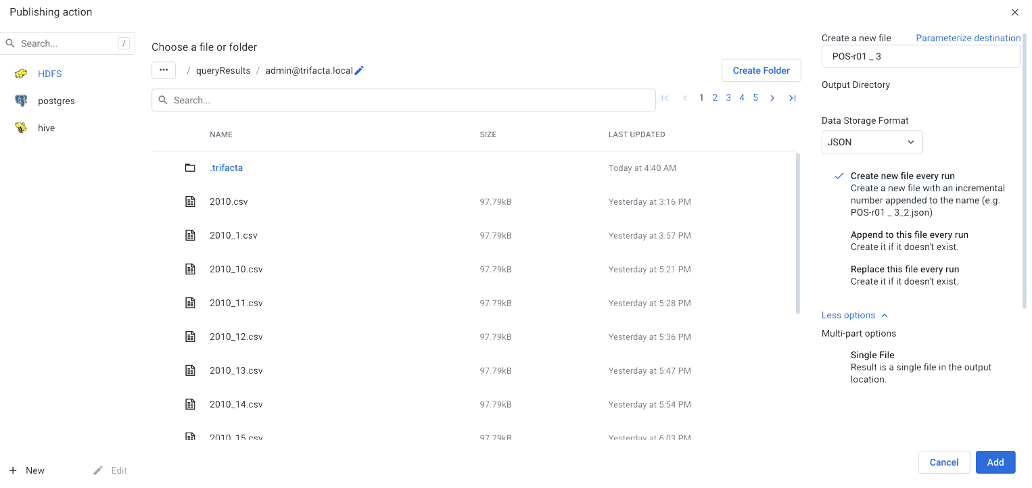
Task: Select the hive connection icon
Action: coord(21,128)
